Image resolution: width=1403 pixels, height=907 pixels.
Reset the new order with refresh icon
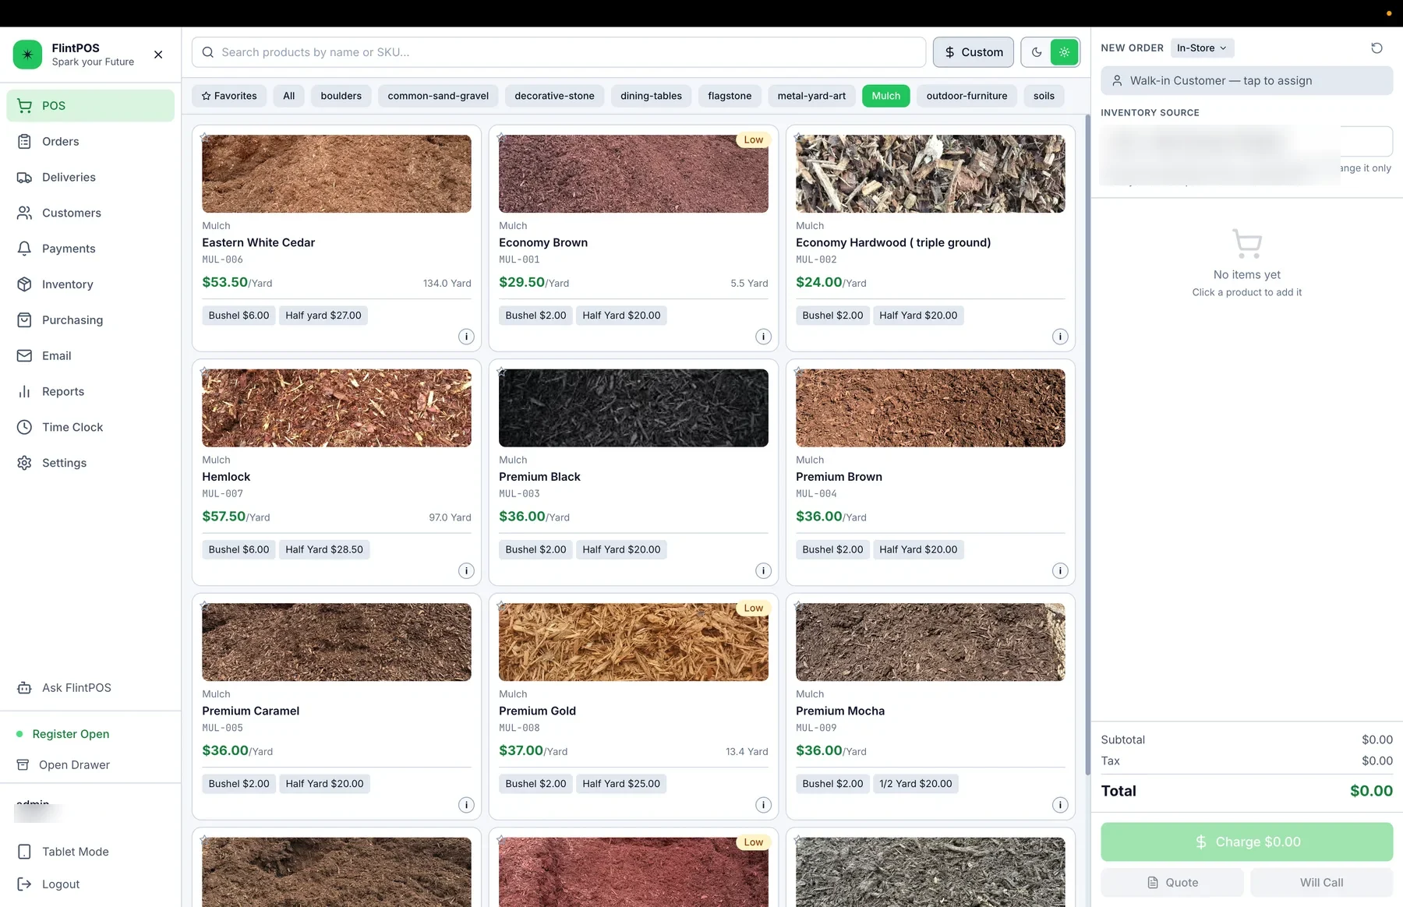tap(1377, 48)
